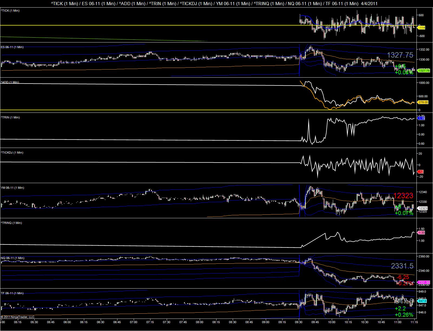Screen dimensions: 433x331
Task: Click the white 12323 YM axis price marker
Action: (x=423, y=208)
